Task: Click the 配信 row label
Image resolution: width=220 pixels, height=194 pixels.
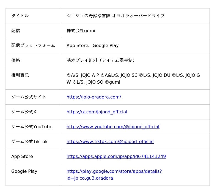Action: [16, 31]
